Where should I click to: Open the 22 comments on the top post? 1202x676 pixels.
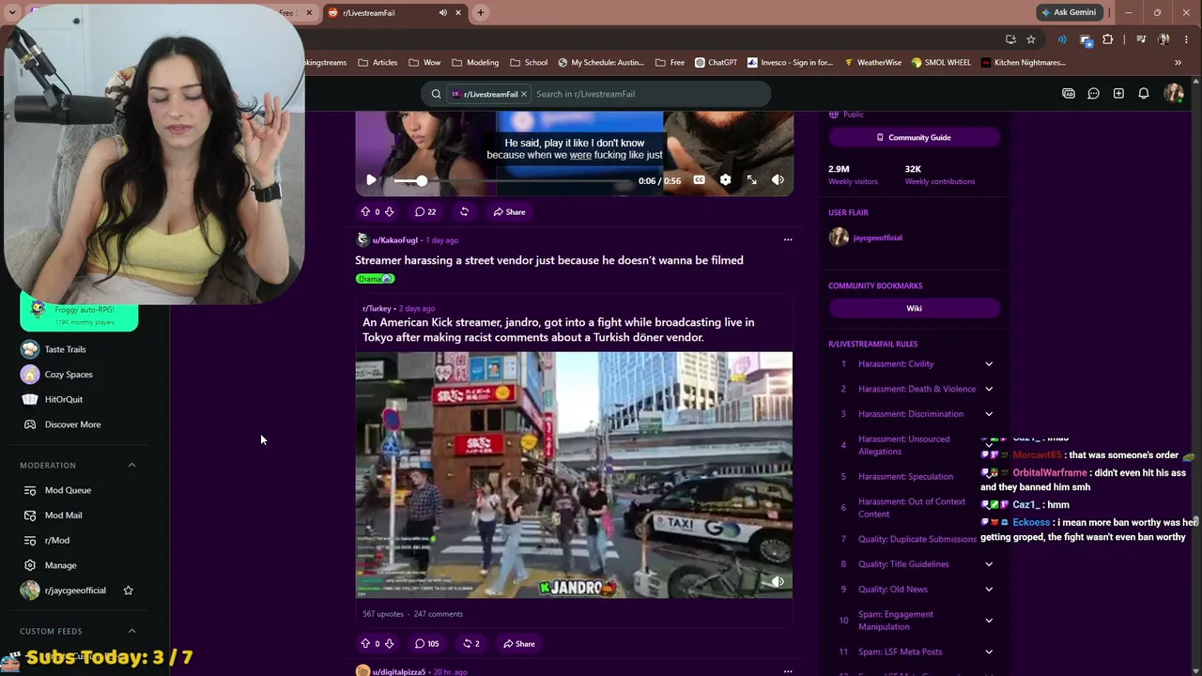click(425, 212)
